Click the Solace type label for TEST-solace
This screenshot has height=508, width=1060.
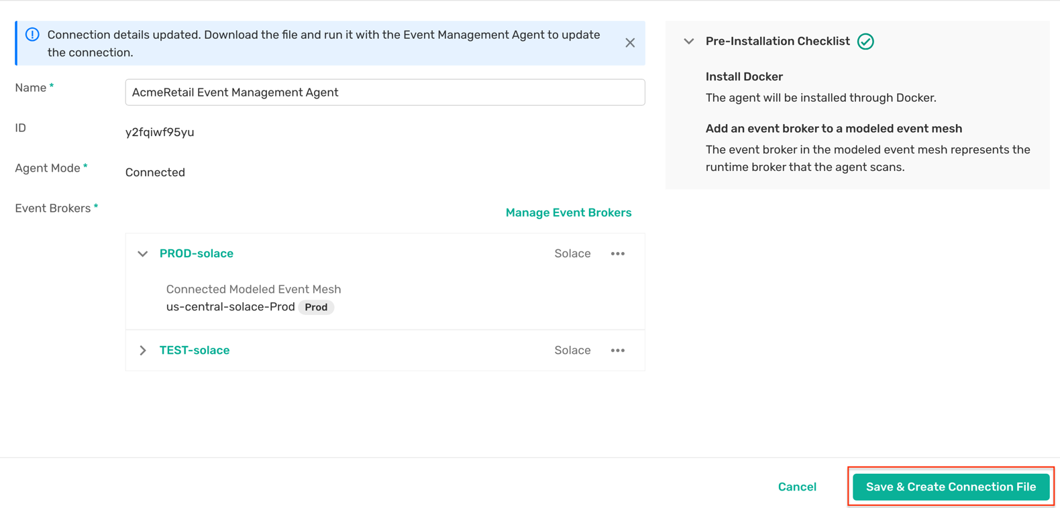[572, 351]
